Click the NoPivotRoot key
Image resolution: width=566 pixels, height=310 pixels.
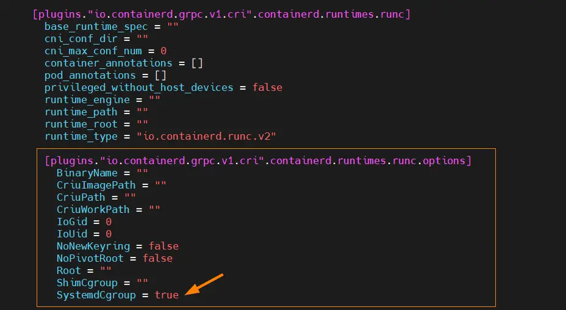click(90, 259)
